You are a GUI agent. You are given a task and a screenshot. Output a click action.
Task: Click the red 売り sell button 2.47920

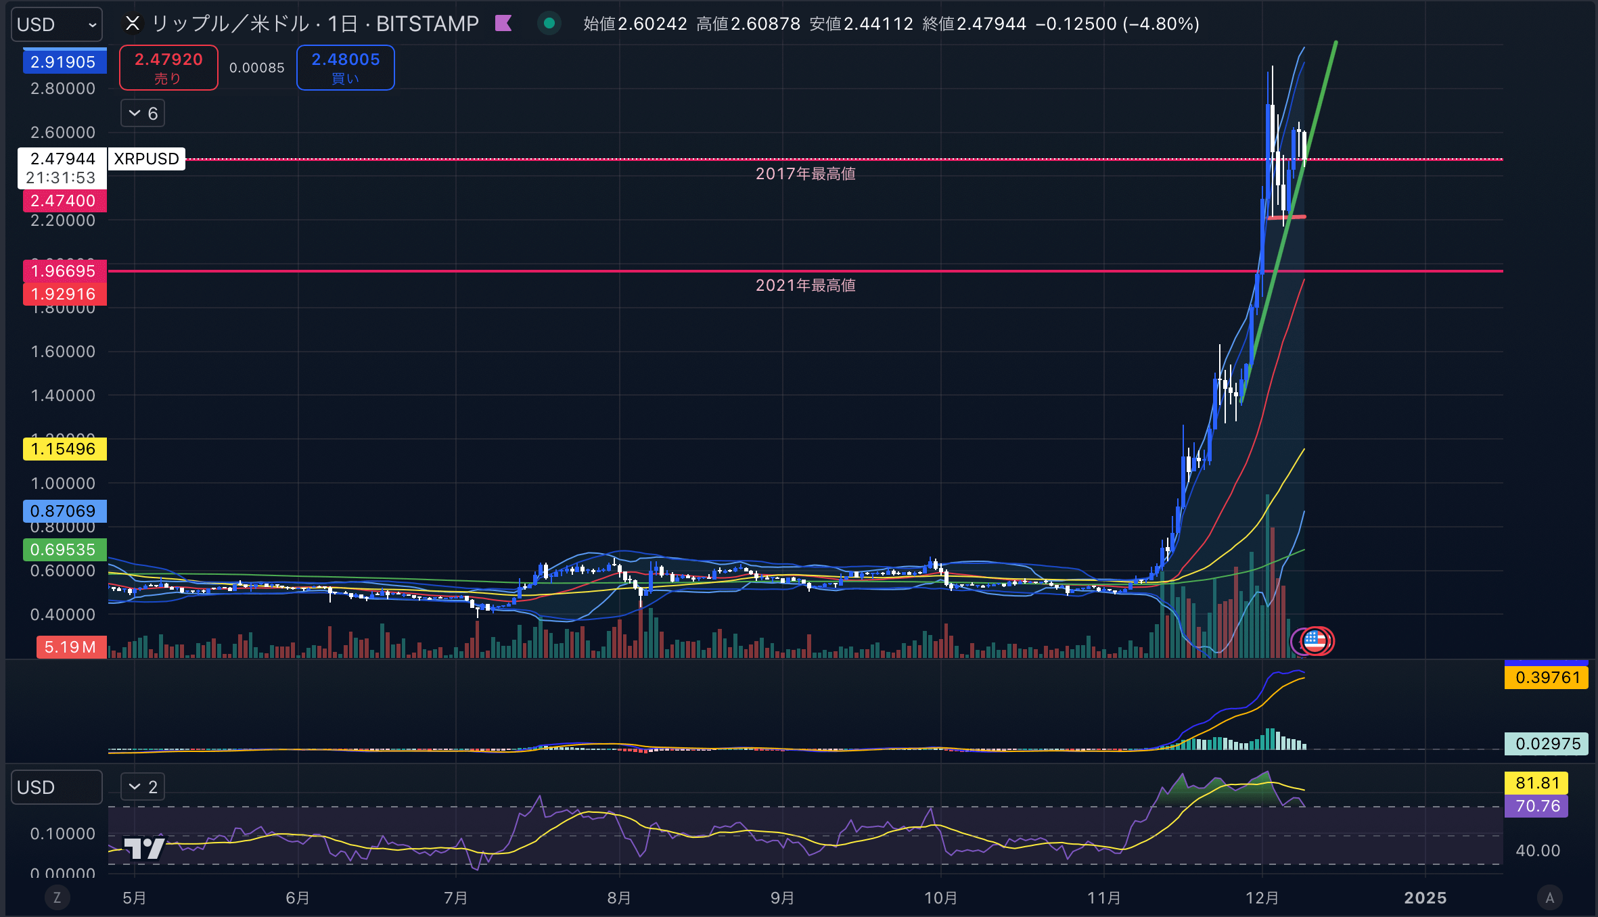tap(168, 68)
